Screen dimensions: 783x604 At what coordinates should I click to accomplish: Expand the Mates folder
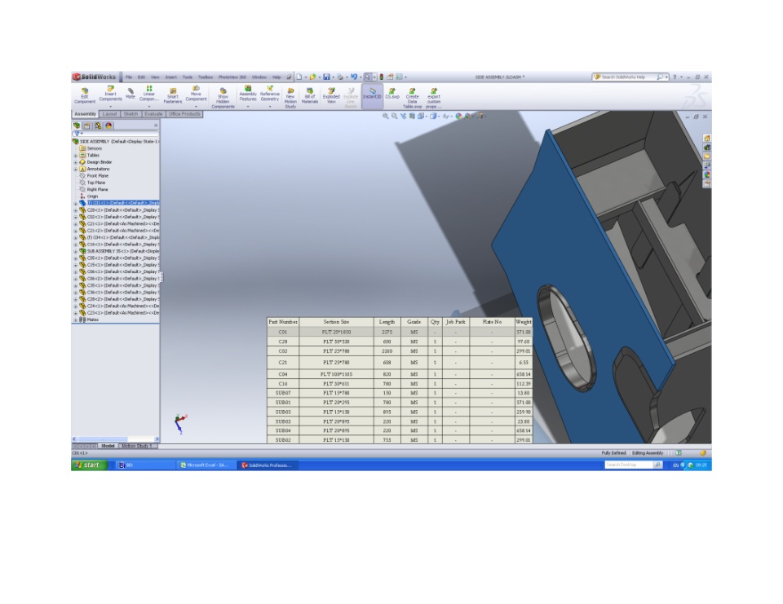[75, 320]
